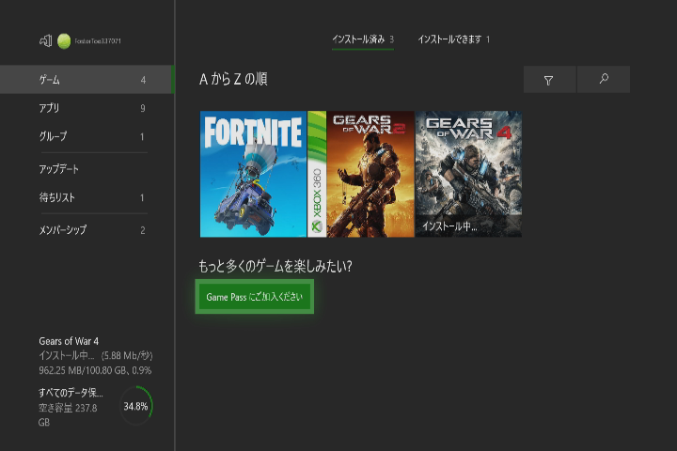Open the A から Z の順 sort heading

pos(233,80)
